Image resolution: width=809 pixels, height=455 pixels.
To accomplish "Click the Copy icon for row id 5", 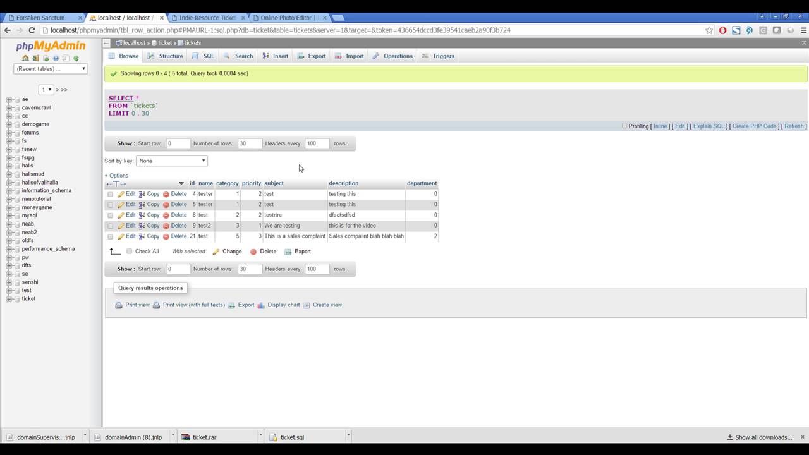I will coord(142,205).
